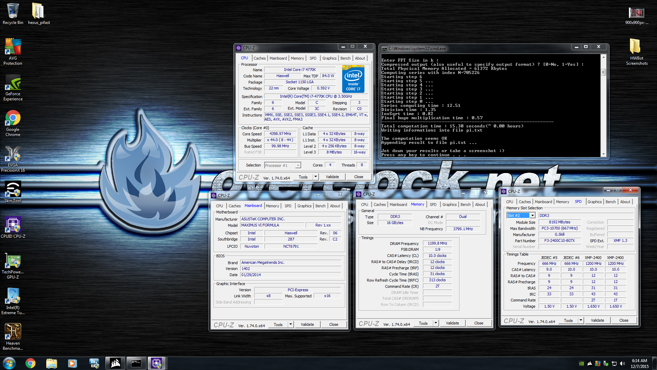The height and width of the screenshot is (370, 657).
Task: Click Close in the SPD CPU-Z window
Action: coord(624,320)
